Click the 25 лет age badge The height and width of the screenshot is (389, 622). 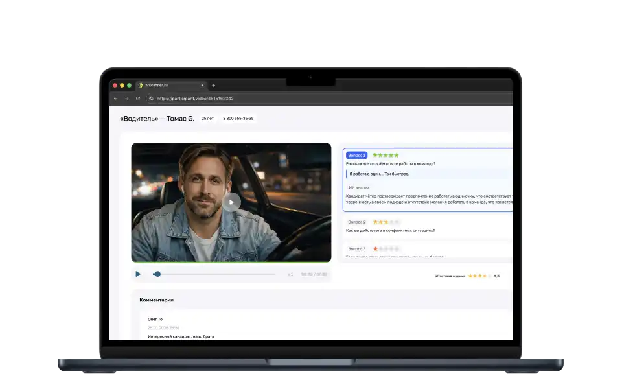coord(207,119)
